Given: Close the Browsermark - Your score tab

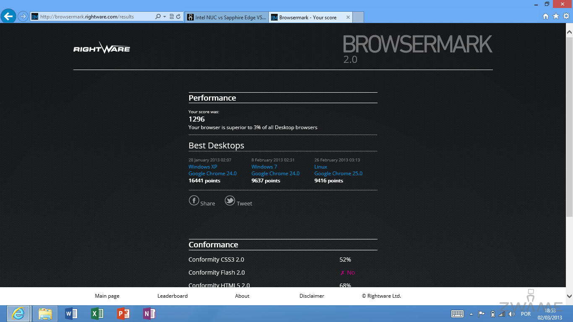Looking at the screenshot, I should [348, 17].
